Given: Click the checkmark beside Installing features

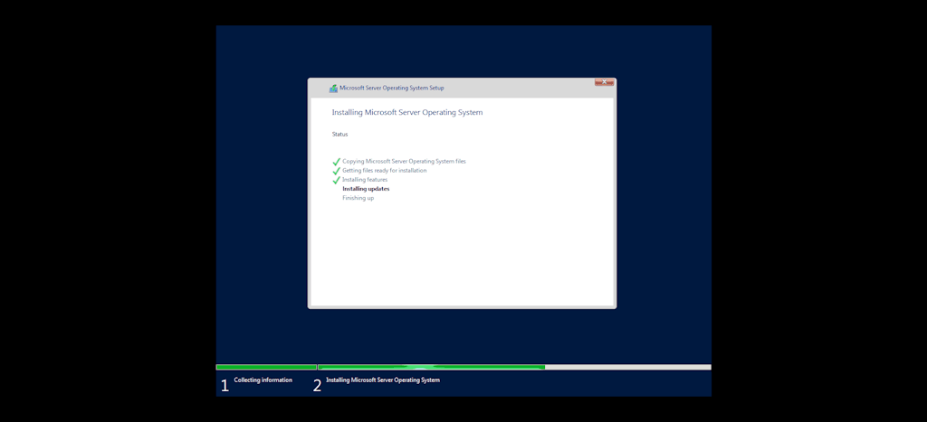Looking at the screenshot, I should [x=337, y=180].
